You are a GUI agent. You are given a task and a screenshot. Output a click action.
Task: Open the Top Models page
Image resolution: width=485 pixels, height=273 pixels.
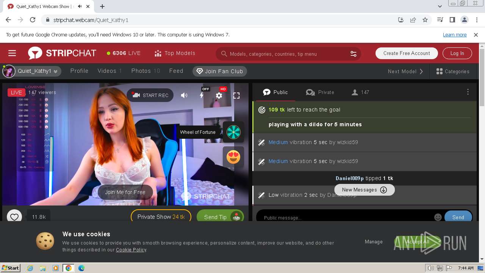[175, 53]
